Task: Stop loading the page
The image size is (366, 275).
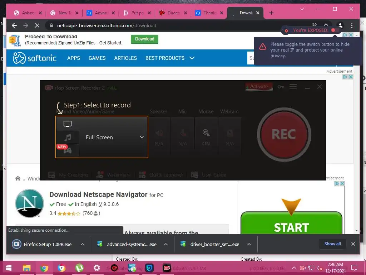Action: [37, 25]
